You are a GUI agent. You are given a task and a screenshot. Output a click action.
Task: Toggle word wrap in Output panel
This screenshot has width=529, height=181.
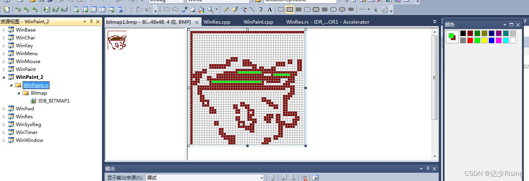(x=315, y=178)
